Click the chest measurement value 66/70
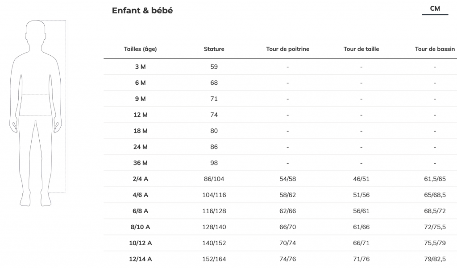This screenshot has width=457, height=268. click(287, 227)
